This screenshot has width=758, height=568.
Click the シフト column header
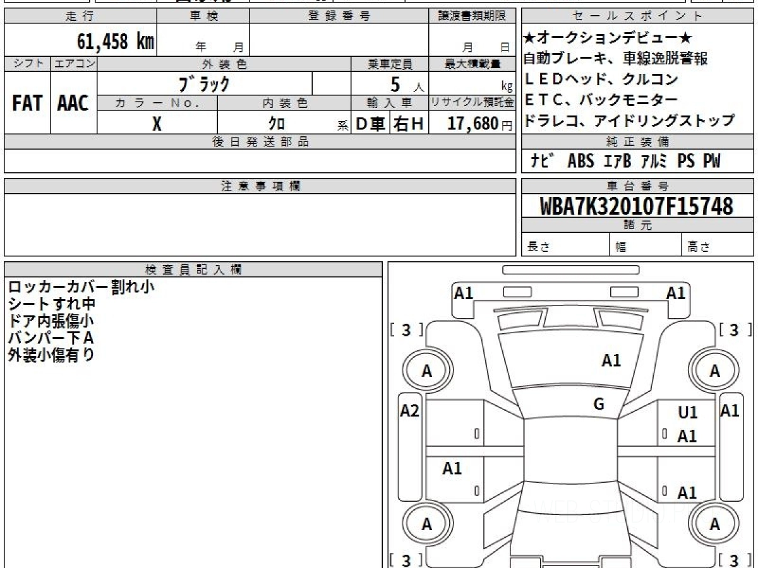coord(27,64)
